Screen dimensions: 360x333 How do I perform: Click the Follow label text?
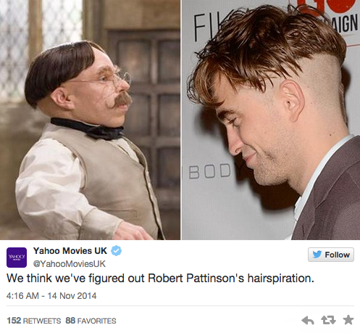pyautogui.click(x=337, y=255)
